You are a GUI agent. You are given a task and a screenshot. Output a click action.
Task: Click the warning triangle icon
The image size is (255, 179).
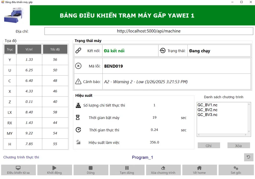click(x=78, y=81)
